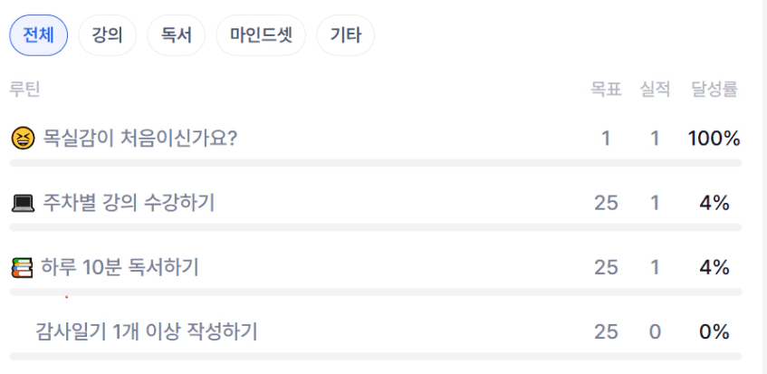This screenshot has height=374, width=767.
Task: Click progress bar under 감사일기 routine
Action: pos(375,356)
